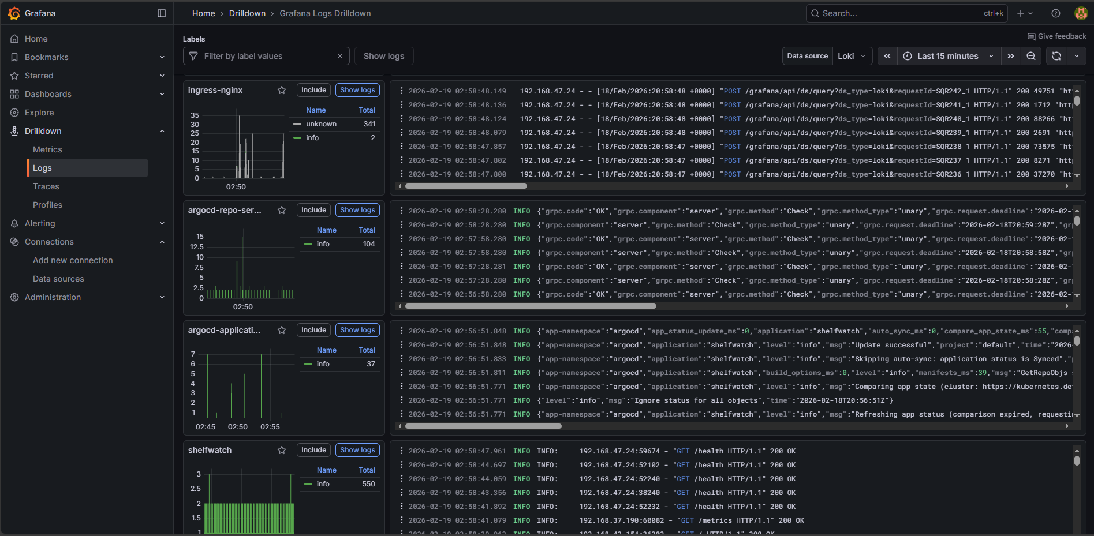Open log line menu for 02:58:47.961
This screenshot has height=536, width=1094.
click(x=402, y=451)
